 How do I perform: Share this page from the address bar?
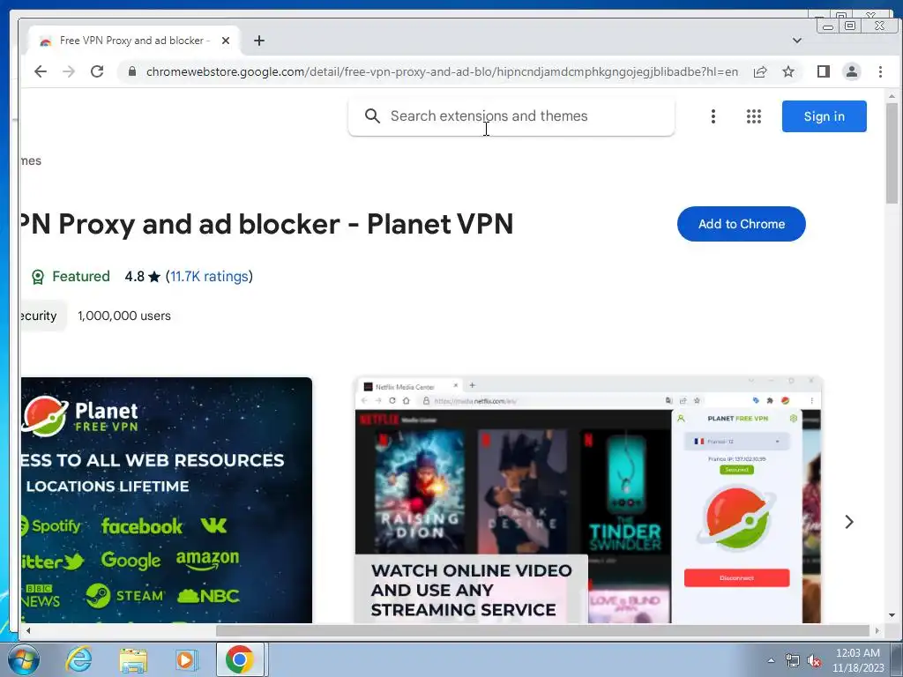pos(760,71)
